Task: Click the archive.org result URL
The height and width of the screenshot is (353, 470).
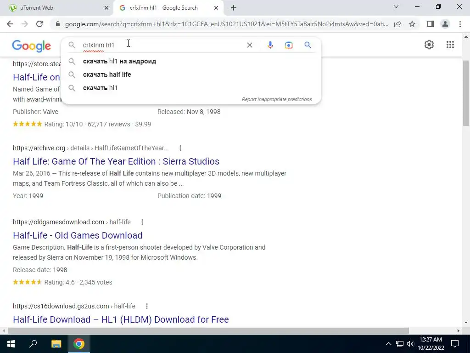Action: coord(90,148)
